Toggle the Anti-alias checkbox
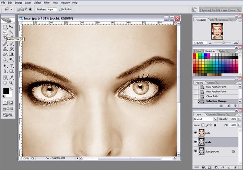The height and width of the screenshot is (170, 243). pyautogui.click(x=60, y=9)
